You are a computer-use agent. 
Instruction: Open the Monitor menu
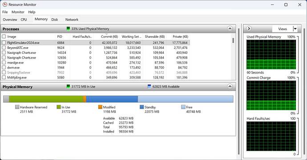pos(18,12)
